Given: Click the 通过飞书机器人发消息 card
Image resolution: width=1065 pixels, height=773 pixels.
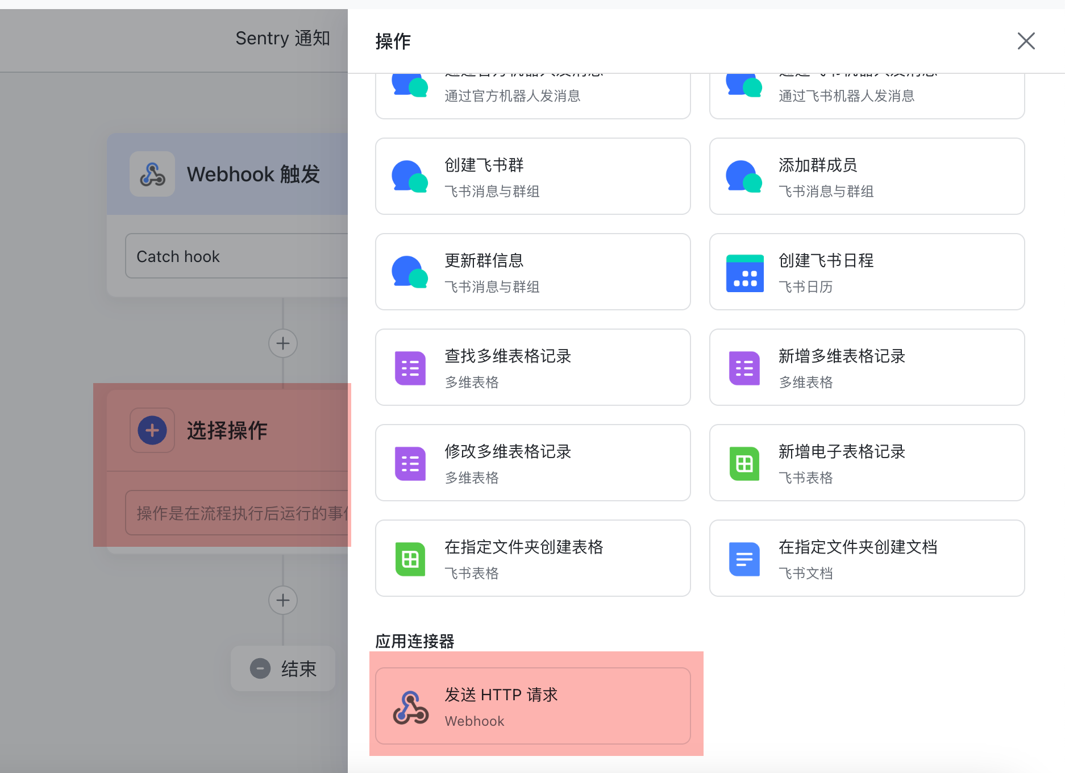Looking at the screenshot, I should (x=867, y=95).
